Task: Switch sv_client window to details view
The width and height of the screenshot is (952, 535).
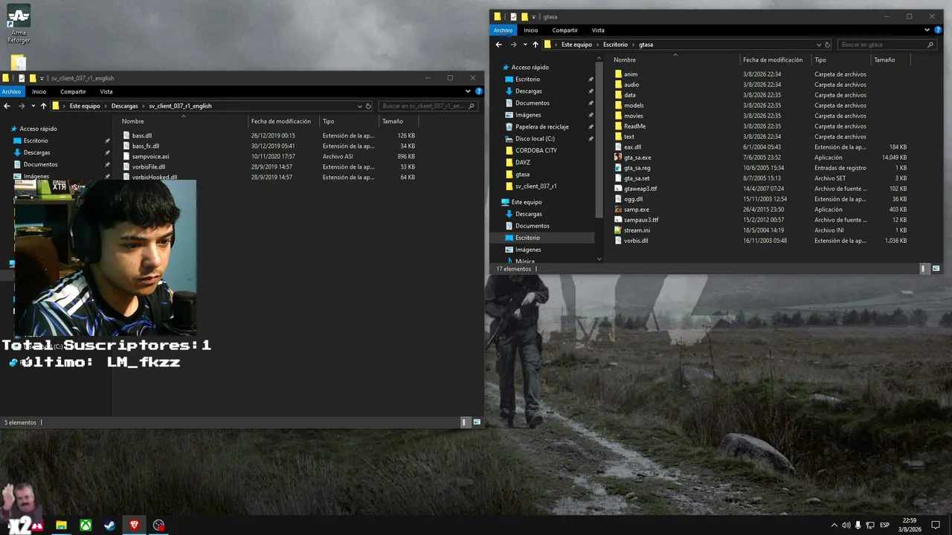Action: [x=465, y=422]
